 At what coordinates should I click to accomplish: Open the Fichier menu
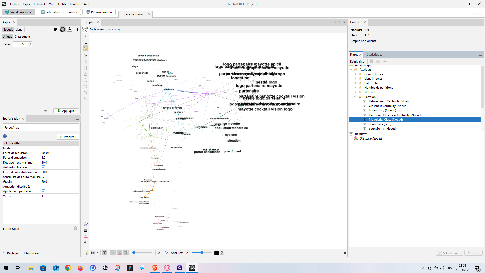click(x=14, y=4)
